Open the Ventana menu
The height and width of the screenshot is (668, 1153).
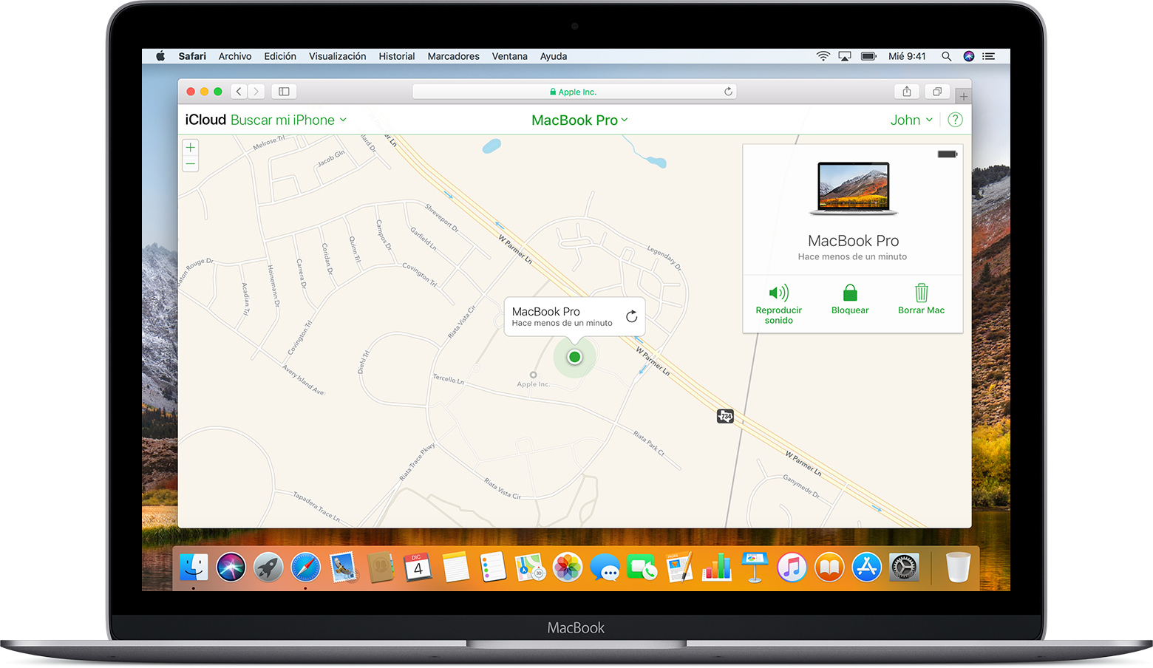(510, 56)
